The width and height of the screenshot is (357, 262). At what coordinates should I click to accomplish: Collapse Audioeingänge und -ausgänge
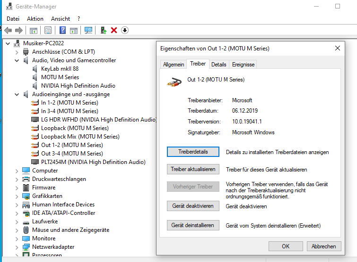click(17, 94)
